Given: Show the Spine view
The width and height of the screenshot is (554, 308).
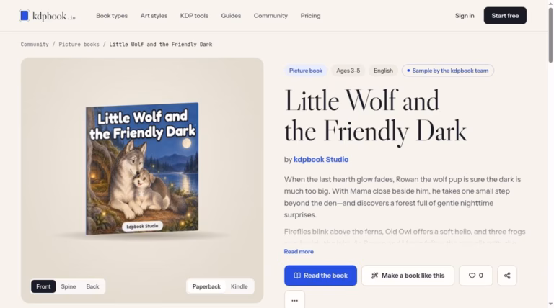Looking at the screenshot, I should click(x=69, y=286).
